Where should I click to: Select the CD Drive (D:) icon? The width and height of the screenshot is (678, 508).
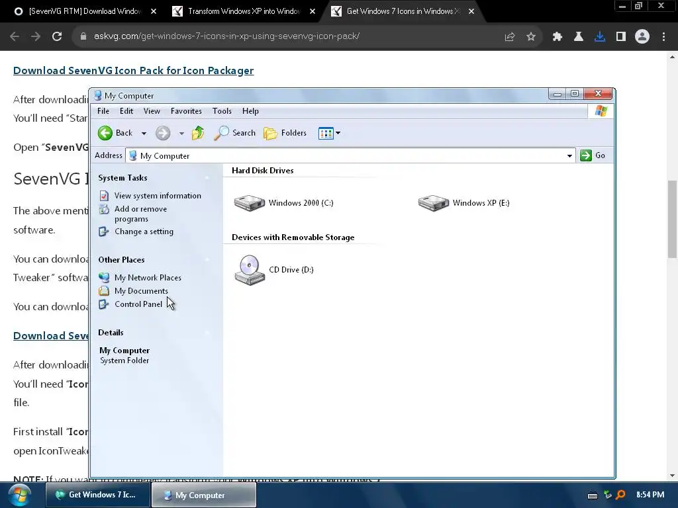(250, 270)
